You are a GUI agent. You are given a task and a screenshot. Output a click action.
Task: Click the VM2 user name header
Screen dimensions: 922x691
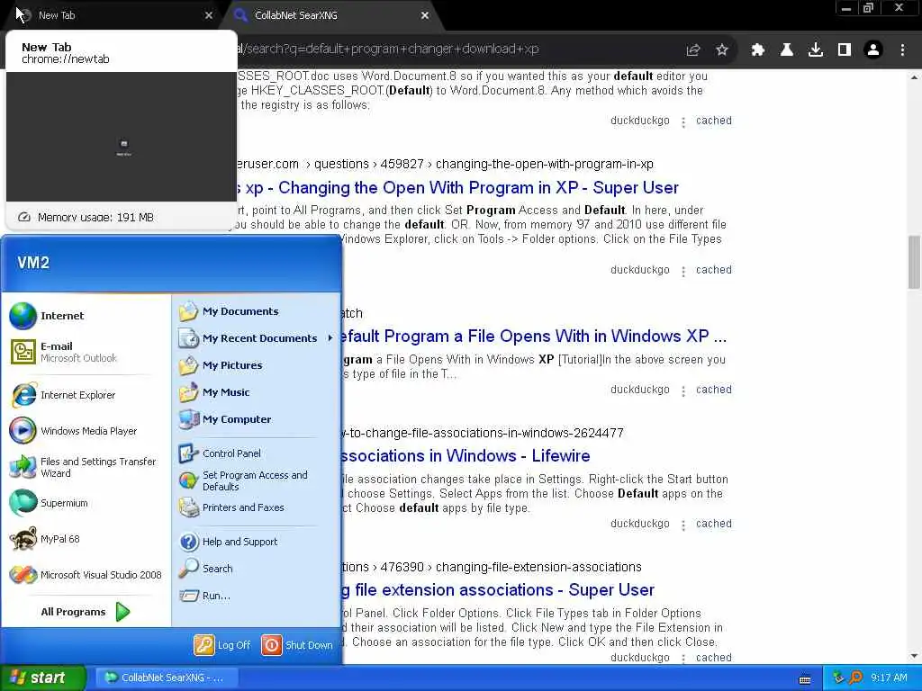pyautogui.click(x=33, y=263)
